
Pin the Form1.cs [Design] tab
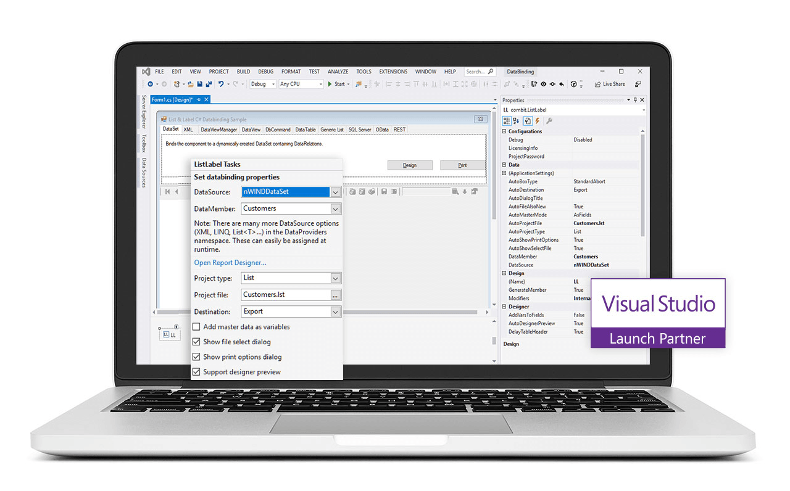coord(199,99)
